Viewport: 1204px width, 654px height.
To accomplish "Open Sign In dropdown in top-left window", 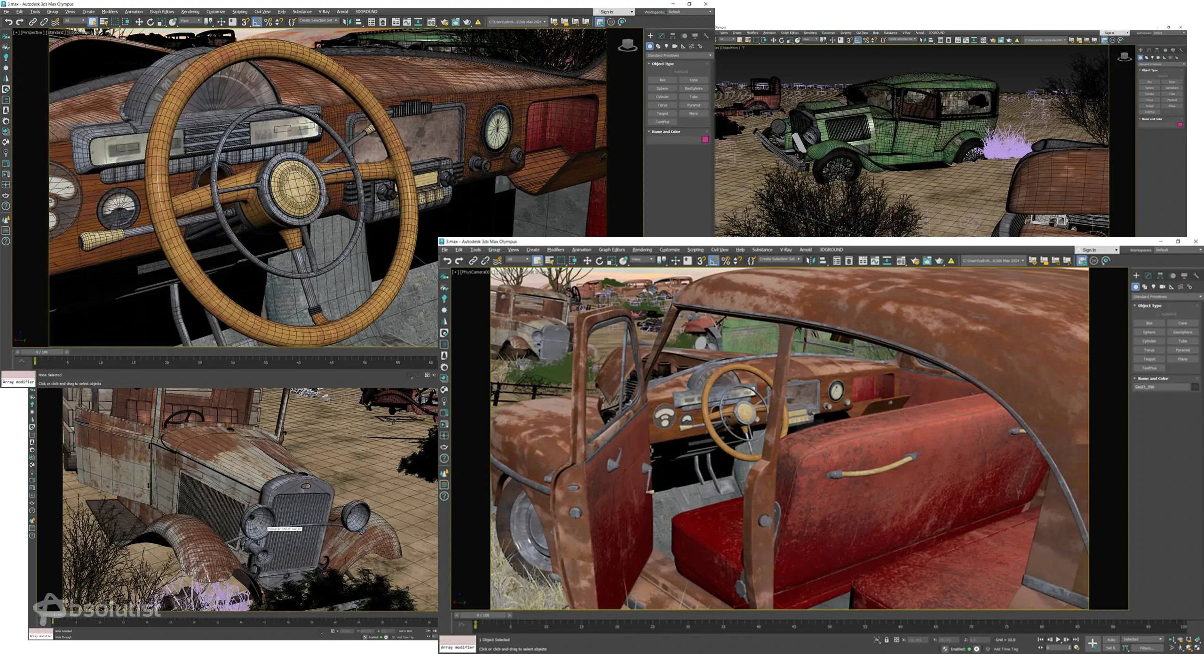I will tap(614, 12).
